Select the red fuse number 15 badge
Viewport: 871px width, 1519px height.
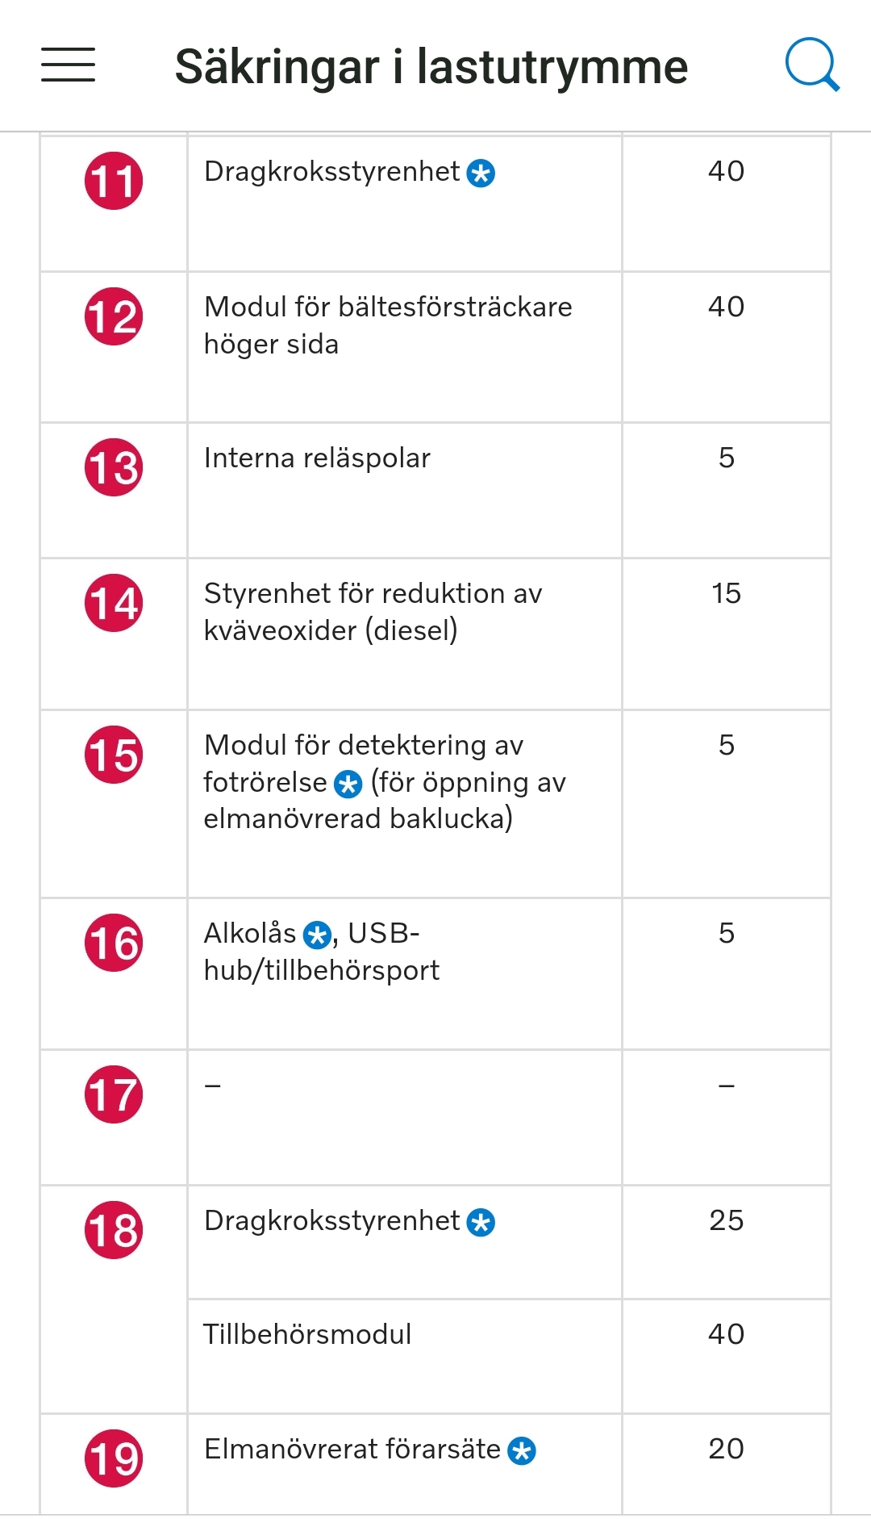(x=114, y=755)
